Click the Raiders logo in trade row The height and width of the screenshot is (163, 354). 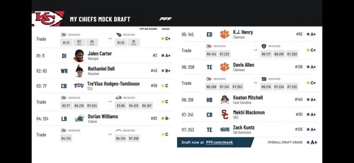click(x=264, y=46)
